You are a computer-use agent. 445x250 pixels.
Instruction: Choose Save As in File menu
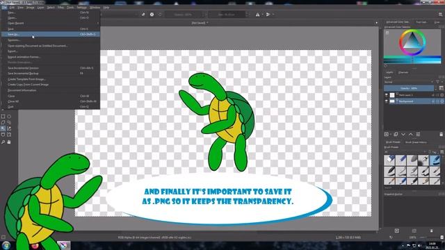(51, 34)
